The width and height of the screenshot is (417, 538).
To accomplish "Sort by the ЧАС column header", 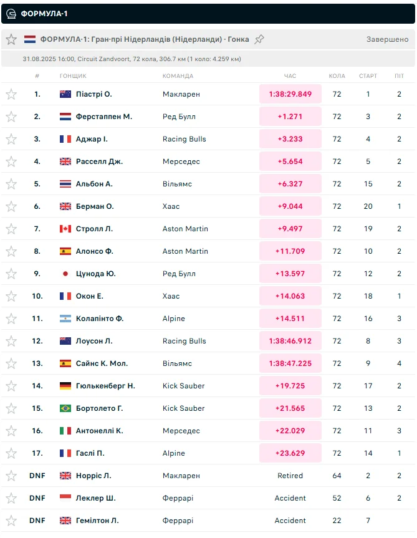I will click(x=290, y=76).
